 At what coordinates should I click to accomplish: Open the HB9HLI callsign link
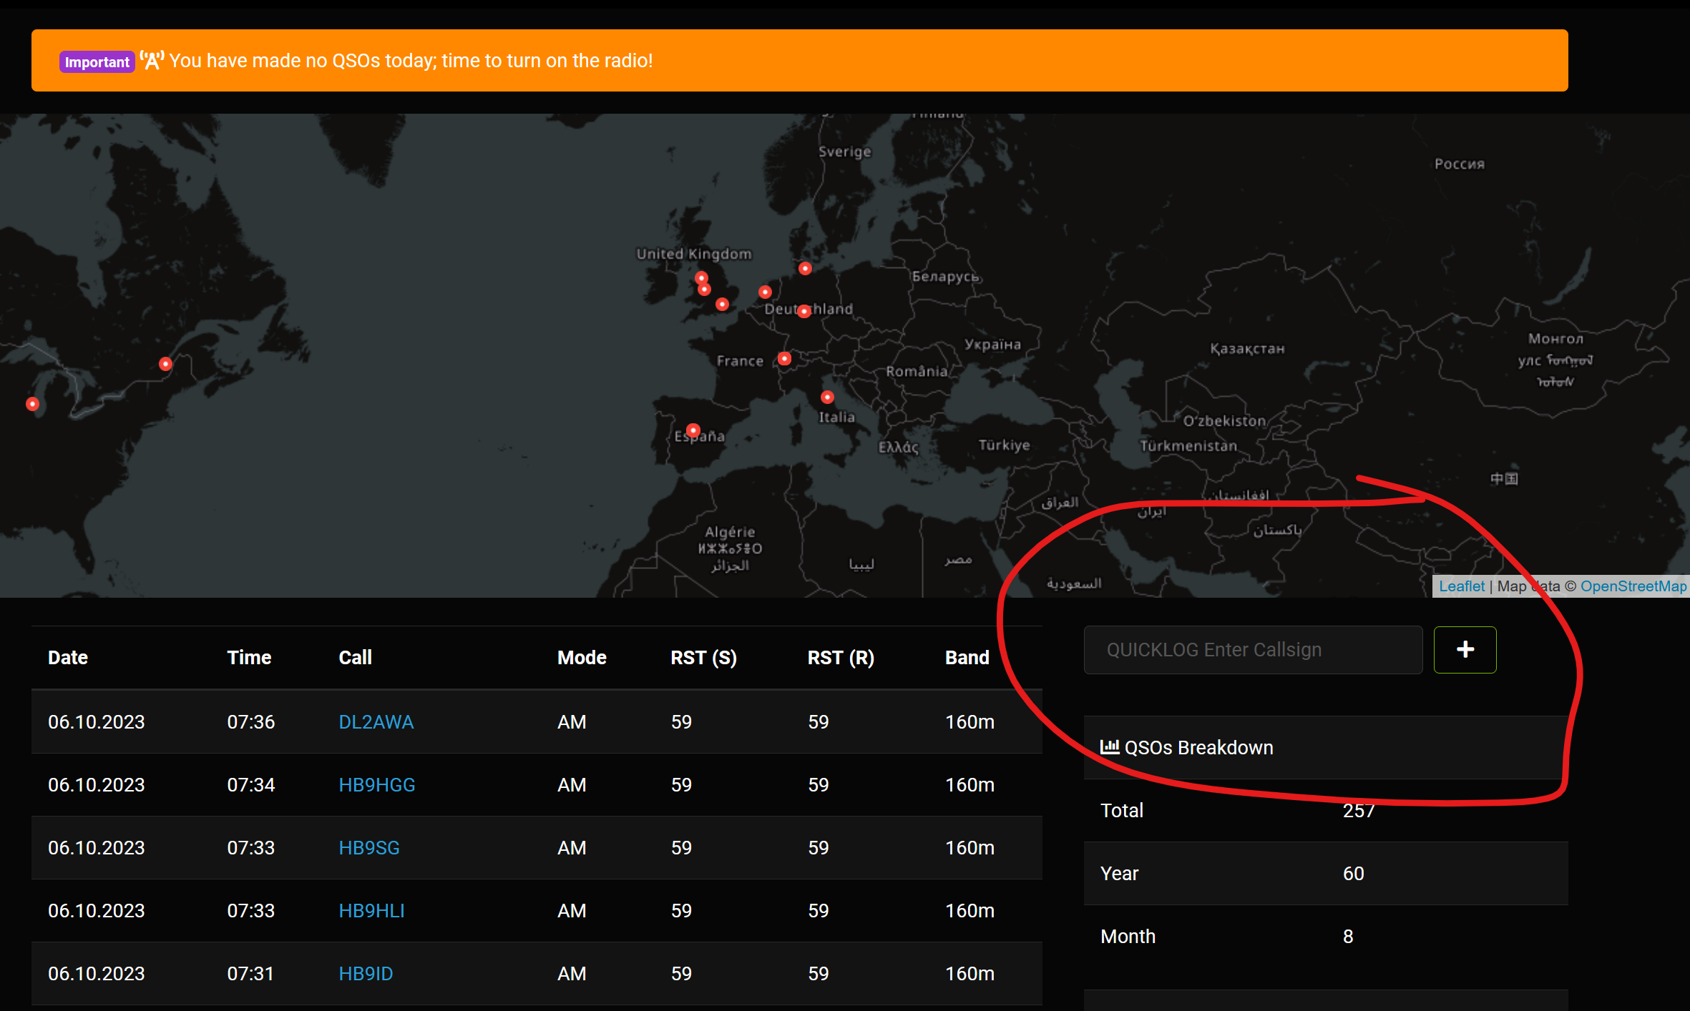(371, 910)
